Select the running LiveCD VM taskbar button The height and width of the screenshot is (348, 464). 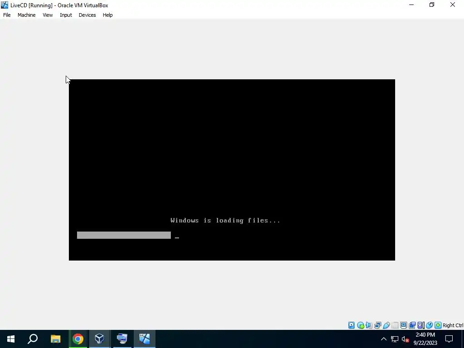[x=145, y=339]
